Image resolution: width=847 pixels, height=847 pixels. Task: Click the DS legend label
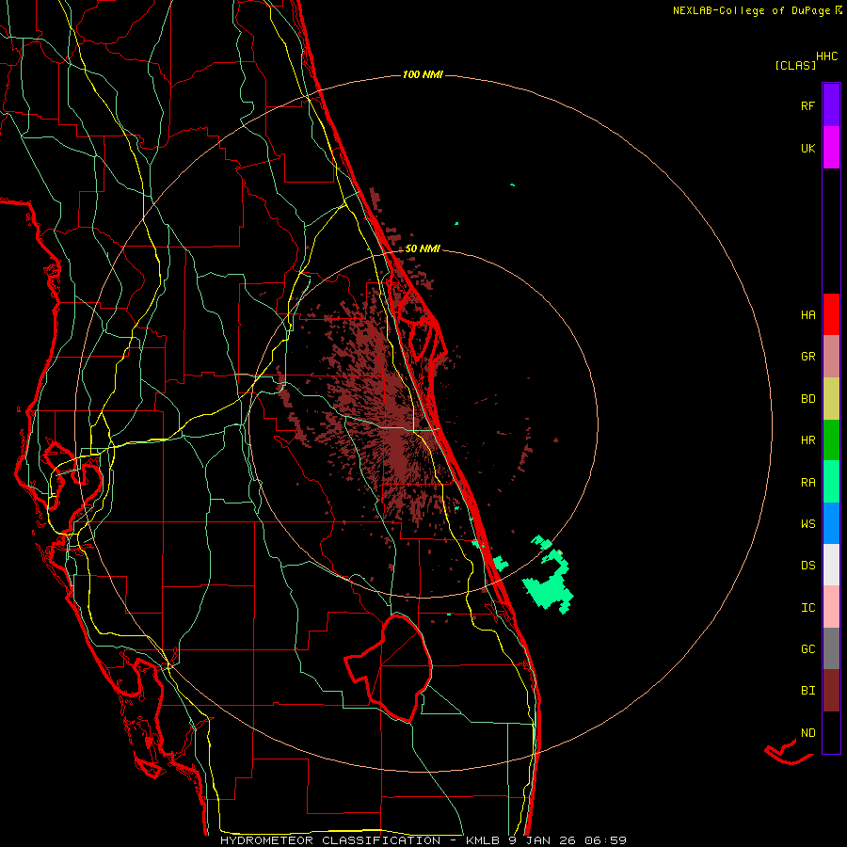click(x=807, y=566)
